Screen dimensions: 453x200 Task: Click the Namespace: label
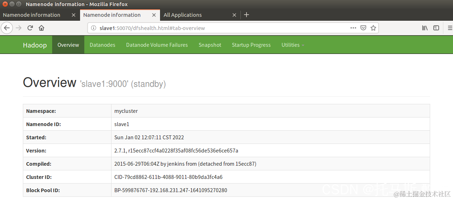pos(41,111)
